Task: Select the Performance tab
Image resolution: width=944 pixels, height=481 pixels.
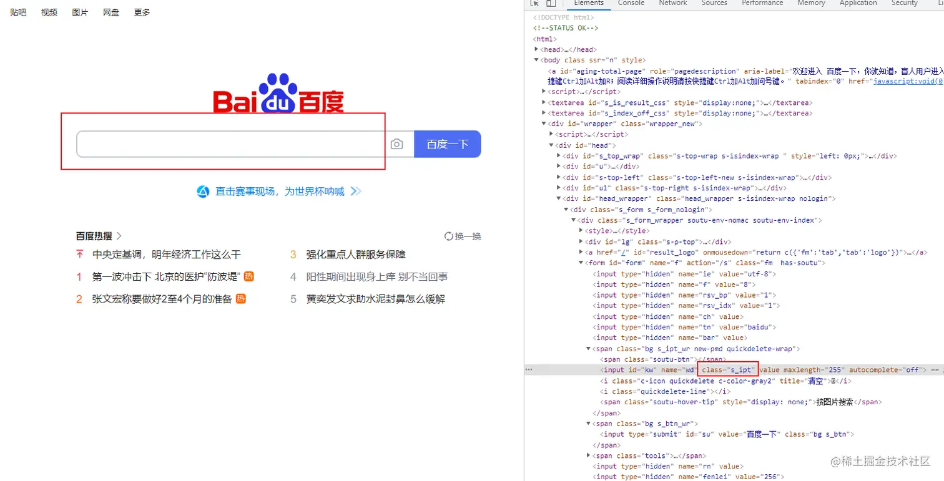Action: (762, 3)
